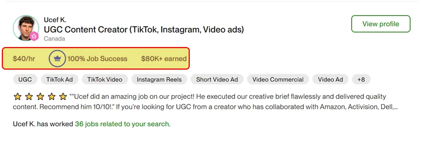Choose the Instagram Reels skill tag
The image size is (427, 148).
(159, 79)
